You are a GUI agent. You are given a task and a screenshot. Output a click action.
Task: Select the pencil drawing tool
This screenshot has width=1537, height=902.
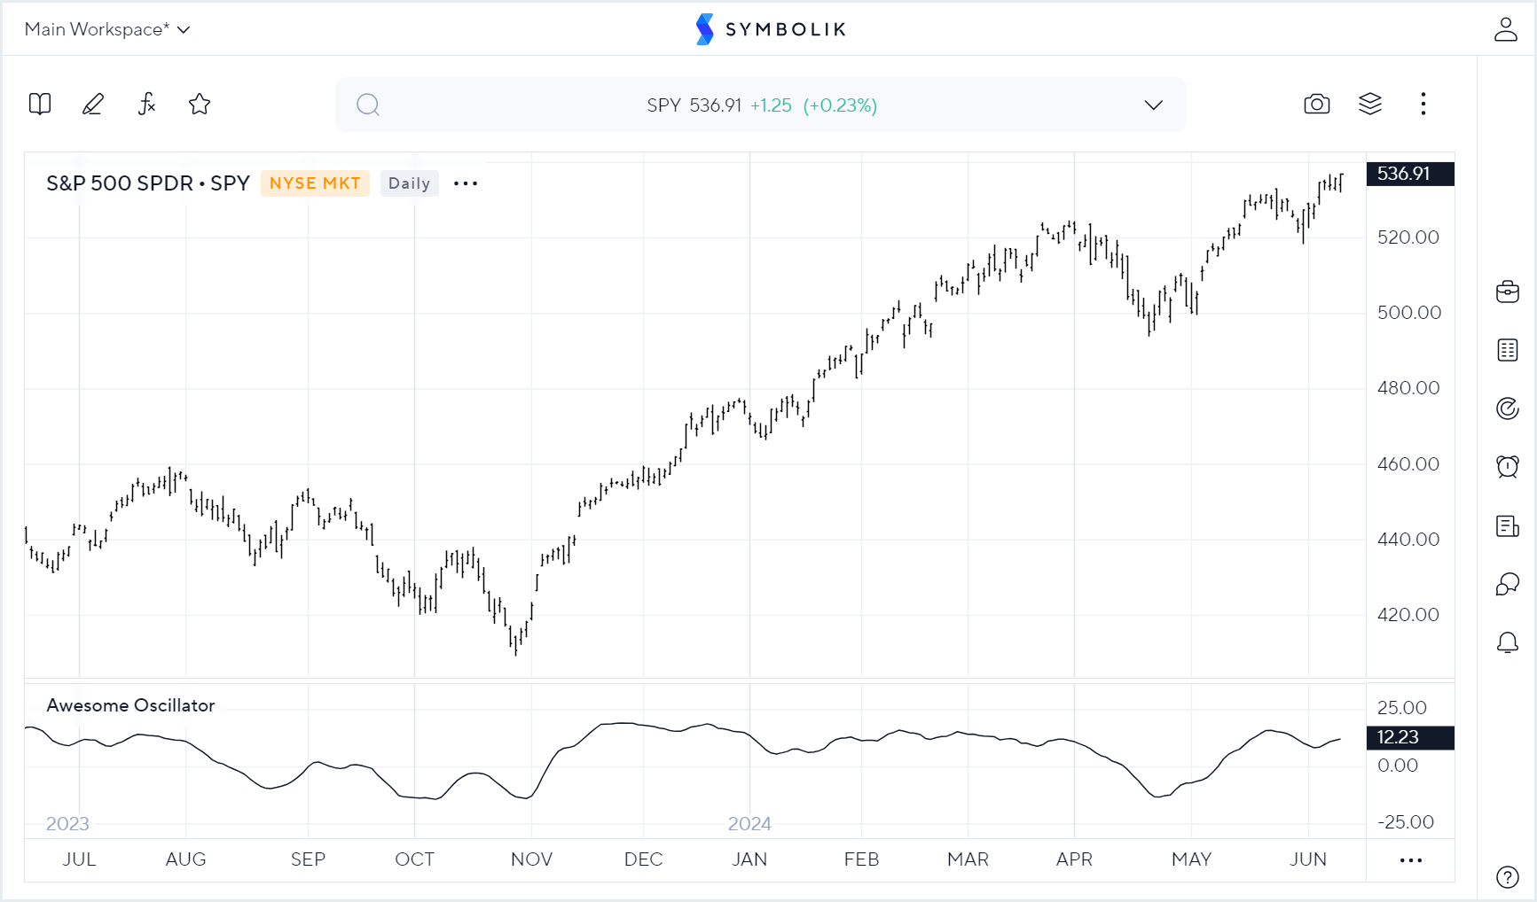[x=93, y=105]
